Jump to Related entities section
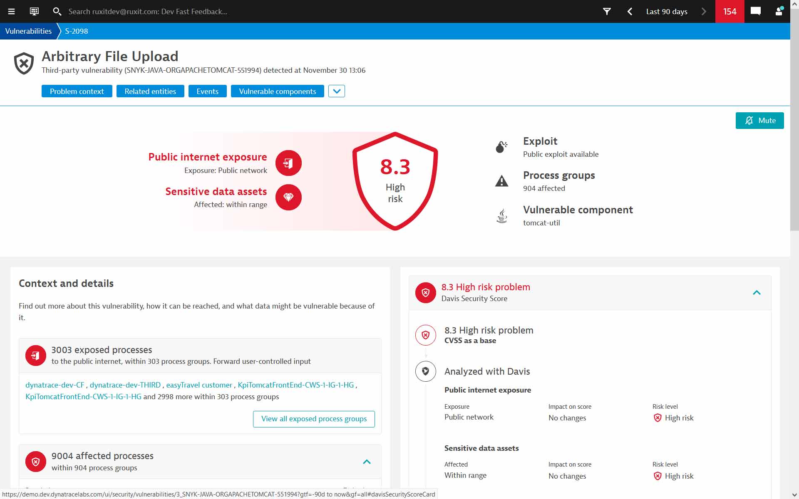This screenshot has height=499, width=799. coord(150,91)
